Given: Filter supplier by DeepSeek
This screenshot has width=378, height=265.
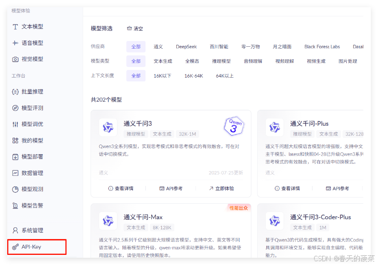Looking at the screenshot, I should [186, 47].
